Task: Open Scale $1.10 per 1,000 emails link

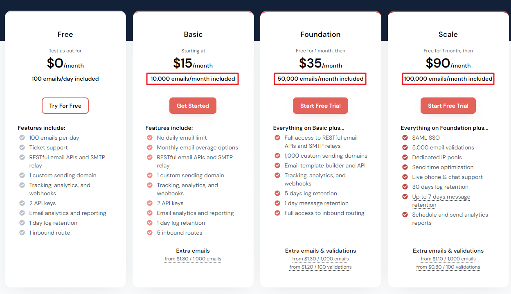Action: [448, 259]
